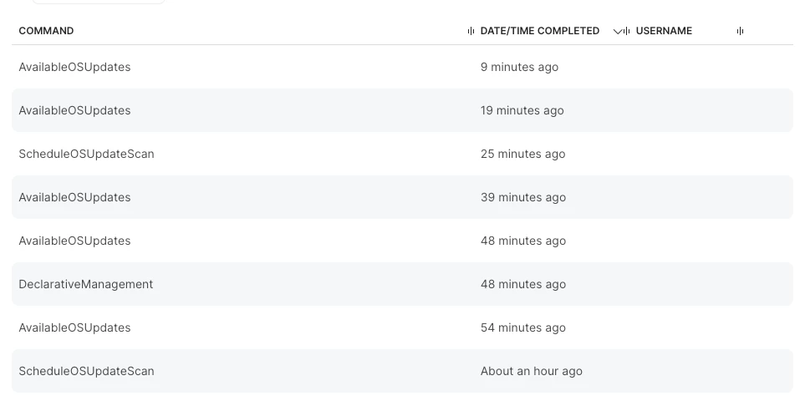Toggle the sort chevron beside DATE/TIME COMPLETED
800x396 pixels.
point(618,32)
